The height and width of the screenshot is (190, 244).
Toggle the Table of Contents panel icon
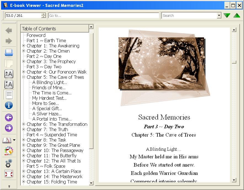[9, 95]
